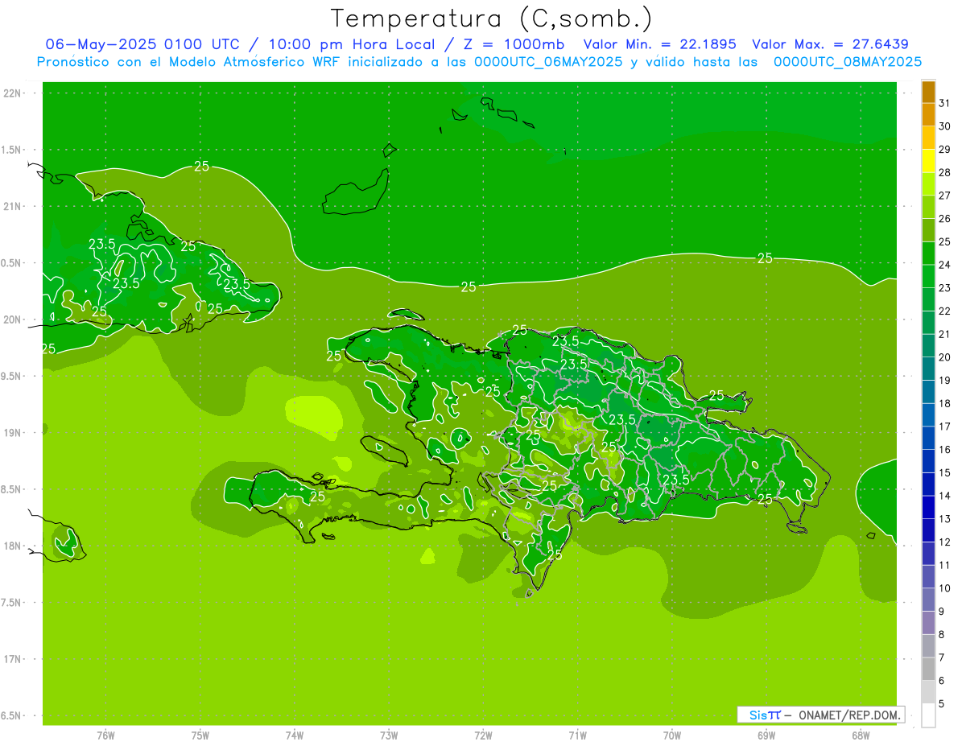
Task: Click the "11" colorbar label
Action: [945, 565]
